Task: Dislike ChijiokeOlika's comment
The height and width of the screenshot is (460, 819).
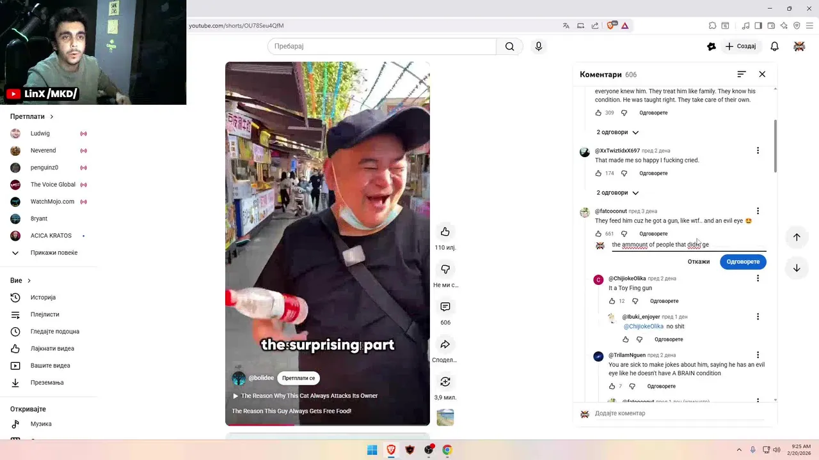Action: 635,301
